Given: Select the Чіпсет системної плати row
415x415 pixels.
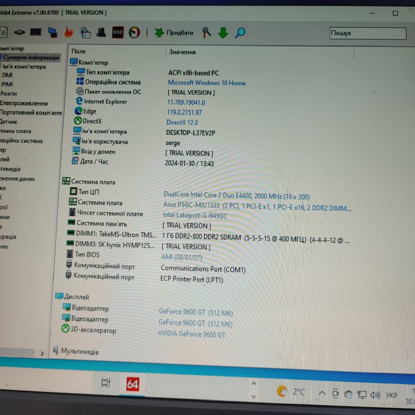Looking at the screenshot, I should [110, 213].
